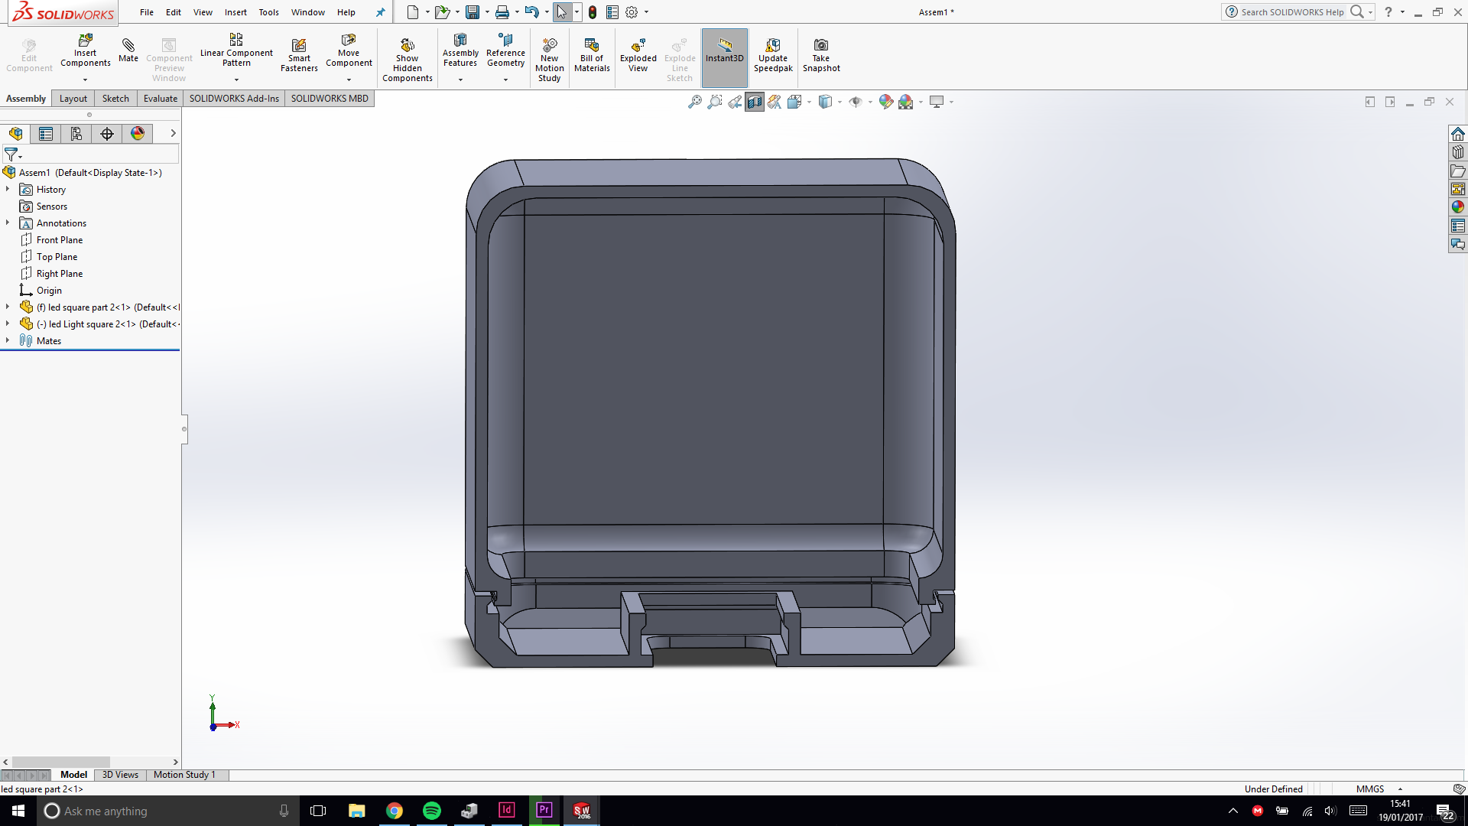Open the Tools menu
The height and width of the screenshot is (826, 1468).
tap(268, 12)
